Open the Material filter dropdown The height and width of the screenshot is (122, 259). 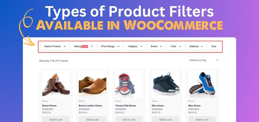(196, 46)
